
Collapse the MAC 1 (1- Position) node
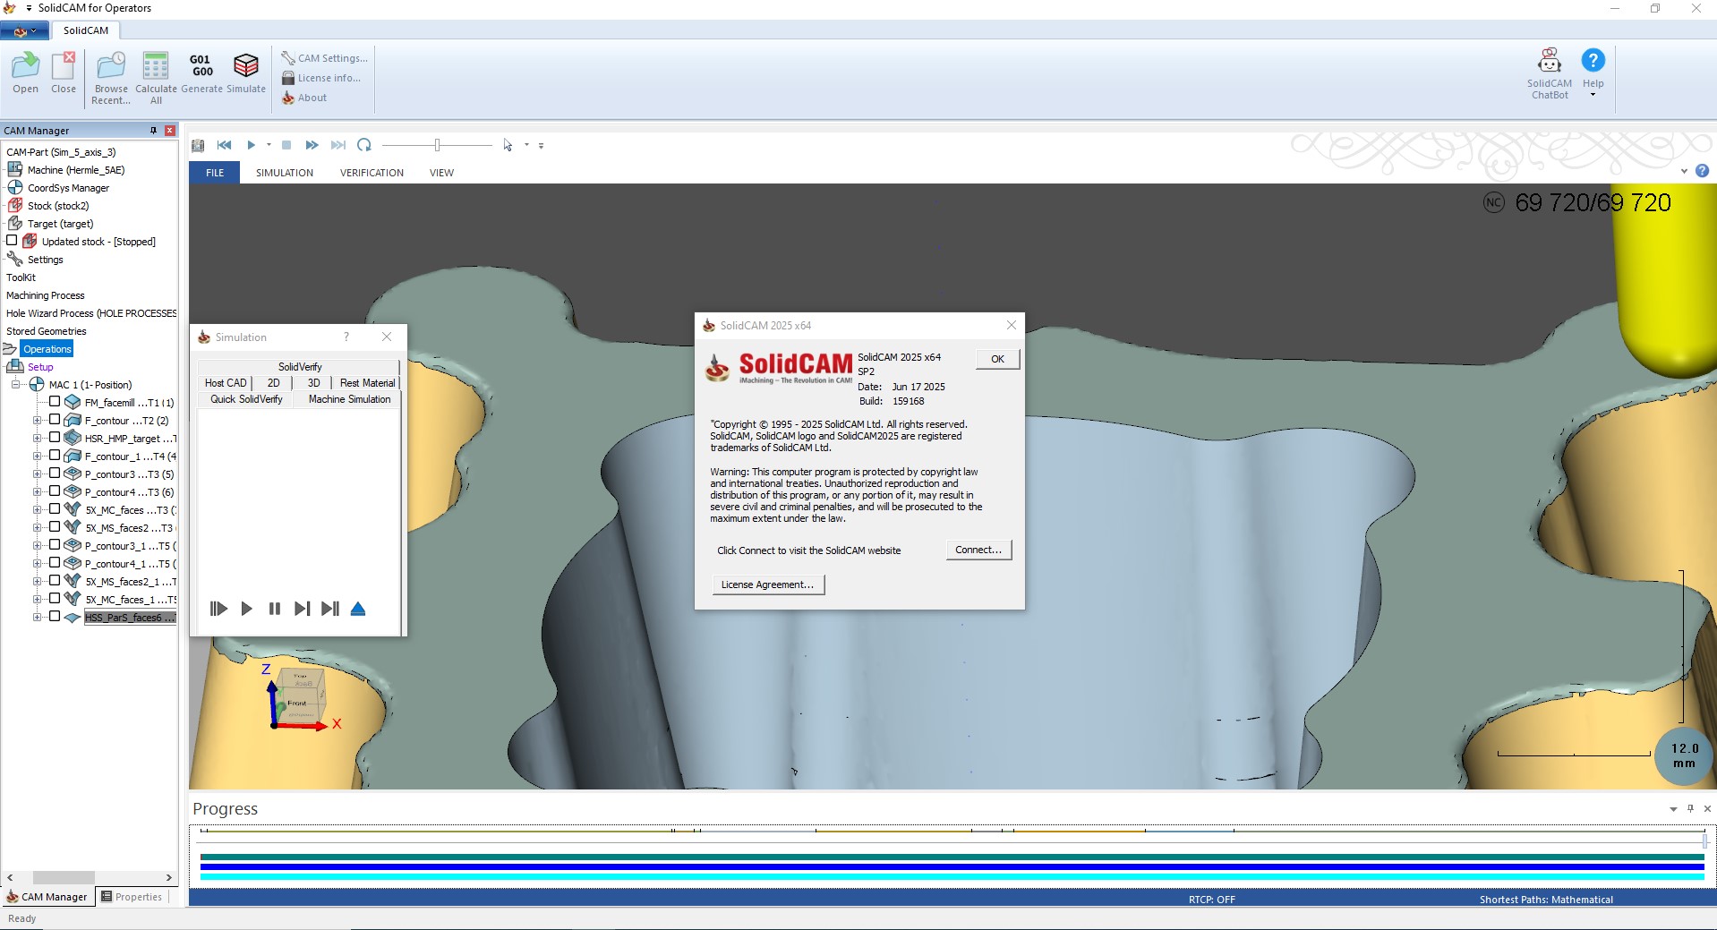pos(15,384)
